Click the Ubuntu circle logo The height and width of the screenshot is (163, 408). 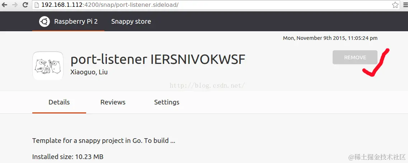[44, 21]
